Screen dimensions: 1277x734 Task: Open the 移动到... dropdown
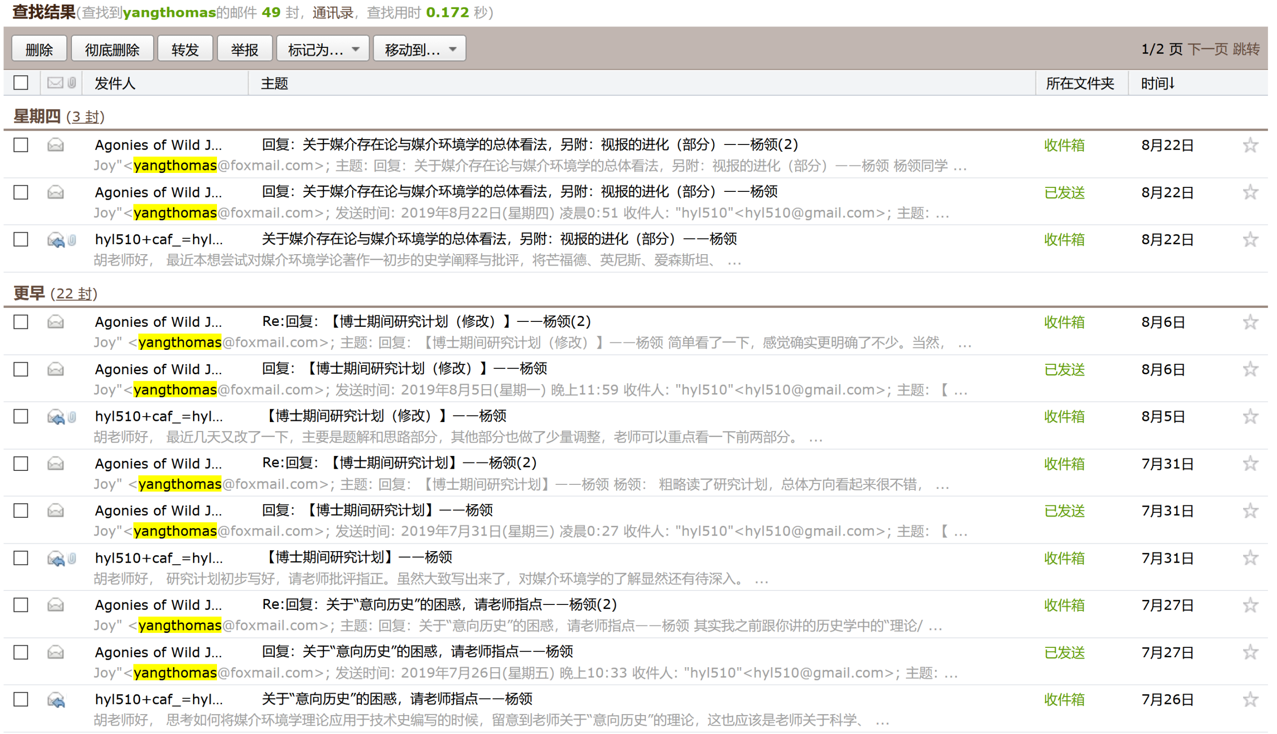pos(420,49)
